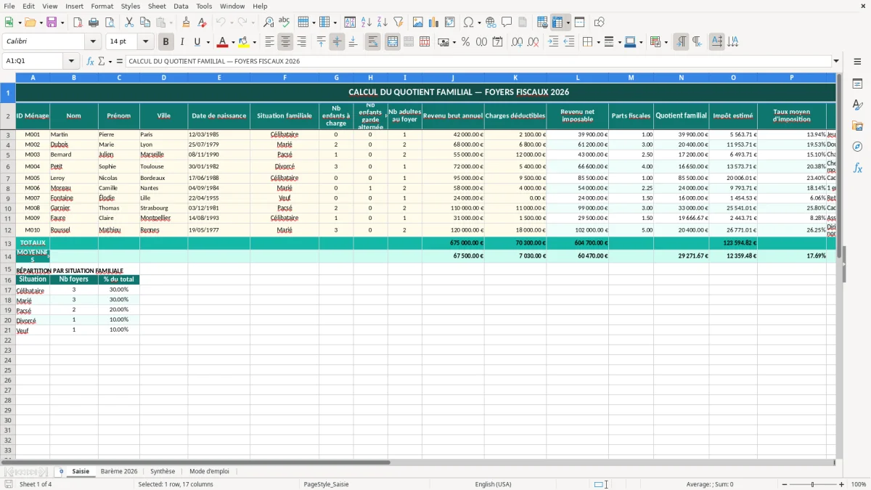
Task: Click row header 13
Action: click(8, 243)
